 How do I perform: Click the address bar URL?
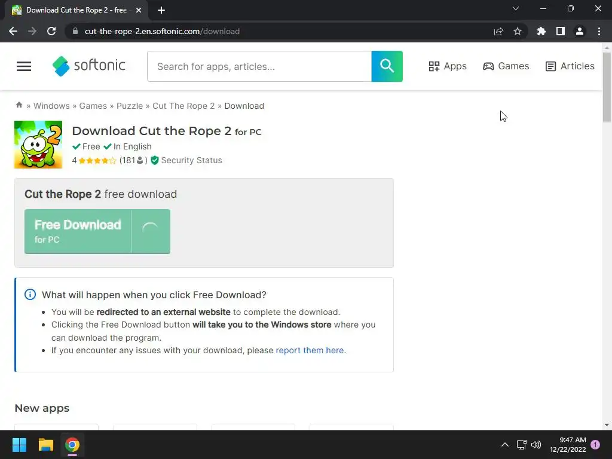point(162,31)
